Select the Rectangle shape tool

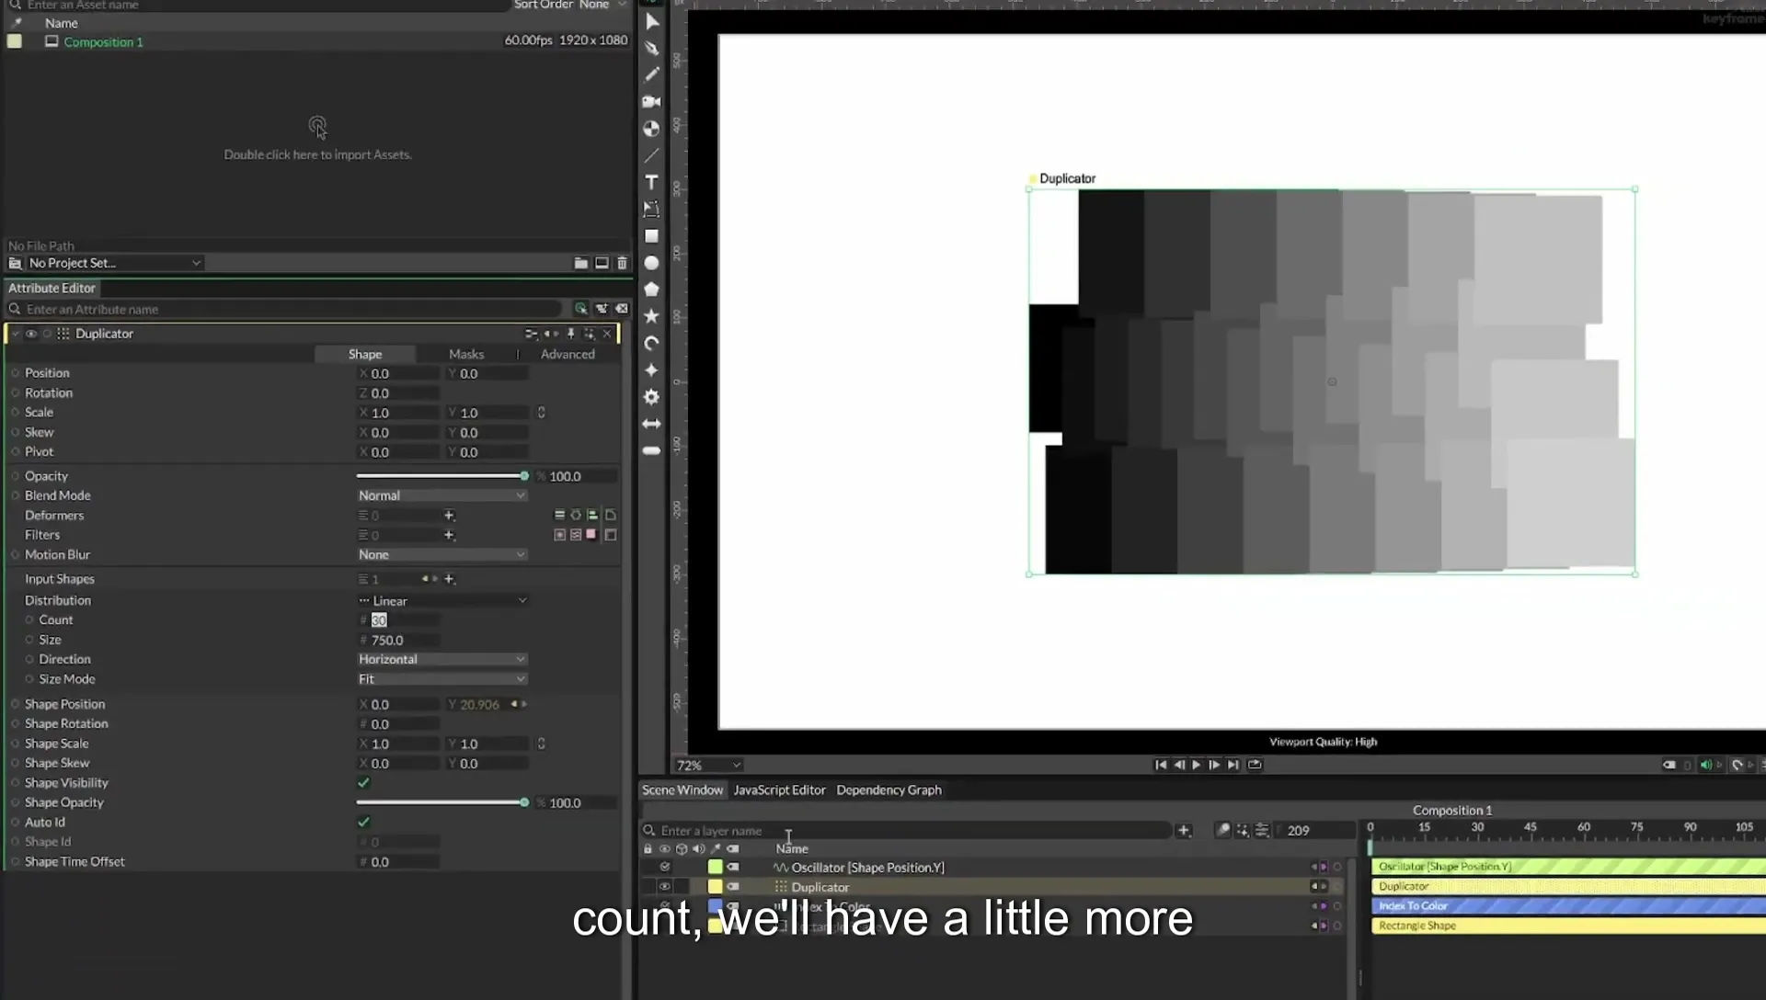[x=652, y=236]
